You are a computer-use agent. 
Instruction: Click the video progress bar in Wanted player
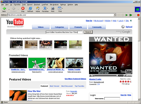tap(105, 76)
